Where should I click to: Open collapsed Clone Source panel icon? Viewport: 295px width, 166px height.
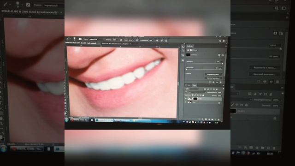183,55
